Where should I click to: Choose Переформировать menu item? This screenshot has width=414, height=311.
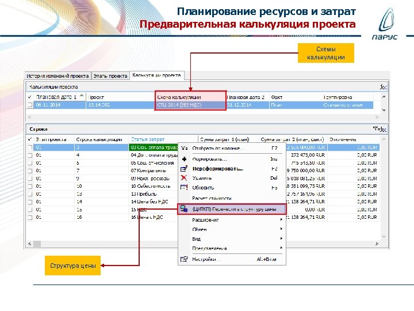click(232, 168)
